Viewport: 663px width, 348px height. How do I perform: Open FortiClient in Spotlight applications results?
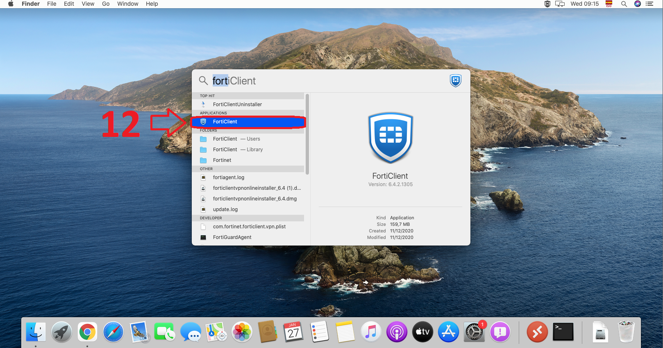pyautogui.click(x=225, y=122)
